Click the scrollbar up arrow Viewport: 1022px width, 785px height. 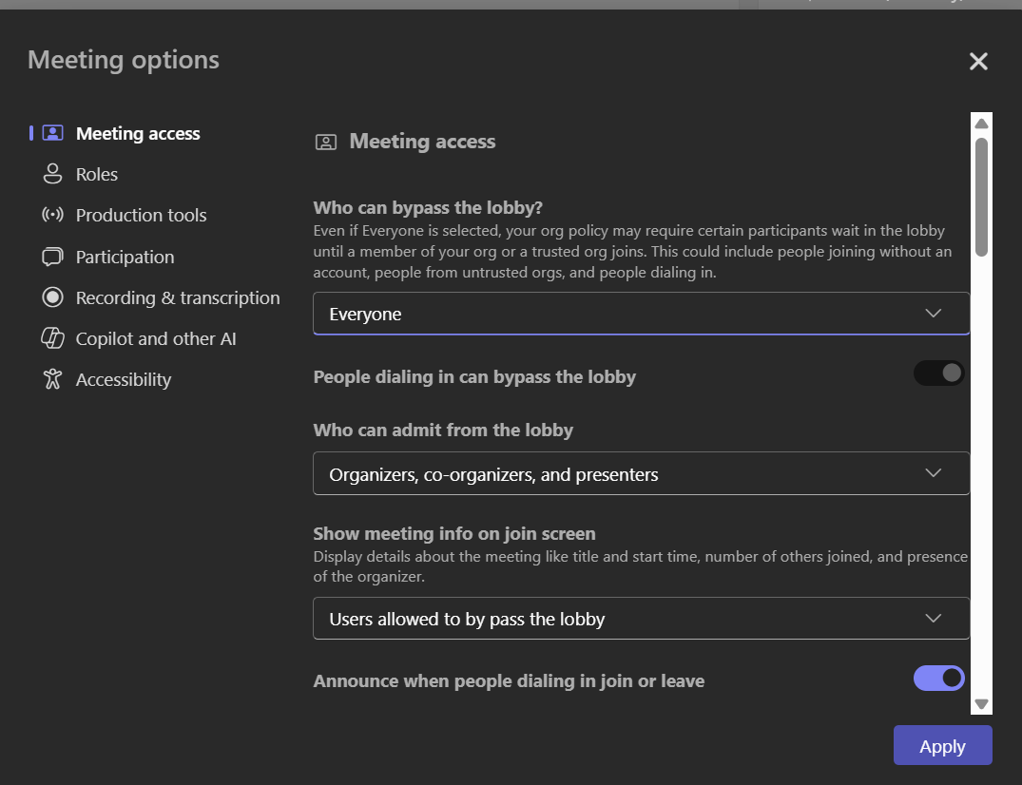(x=981, y=124)
